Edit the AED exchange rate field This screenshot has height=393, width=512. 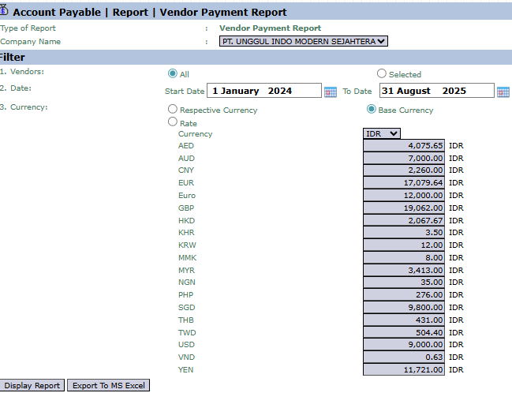[x=404, y=146]
